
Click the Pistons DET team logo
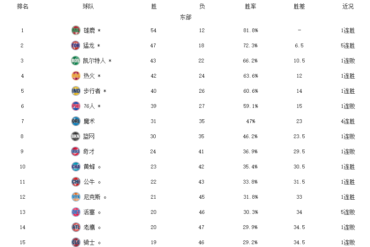(x=76, y=212)
